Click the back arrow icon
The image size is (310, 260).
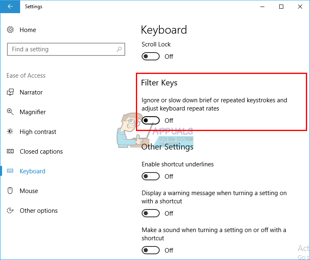10,7
